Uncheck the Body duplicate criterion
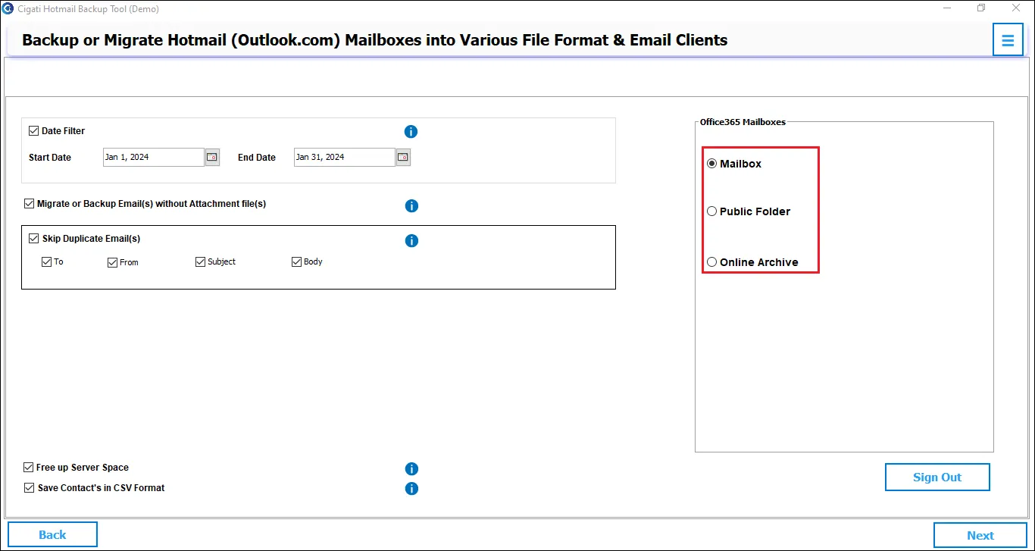The height and width of the screenshot is (551, 1035). 297,262
